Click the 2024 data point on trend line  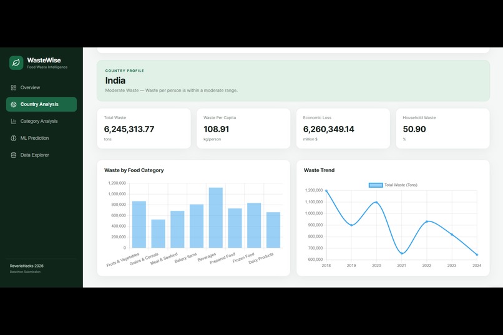pos(477,255)
